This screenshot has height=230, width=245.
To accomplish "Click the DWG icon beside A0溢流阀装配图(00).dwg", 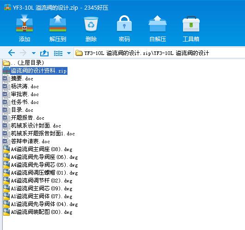I will pos(6,212).
